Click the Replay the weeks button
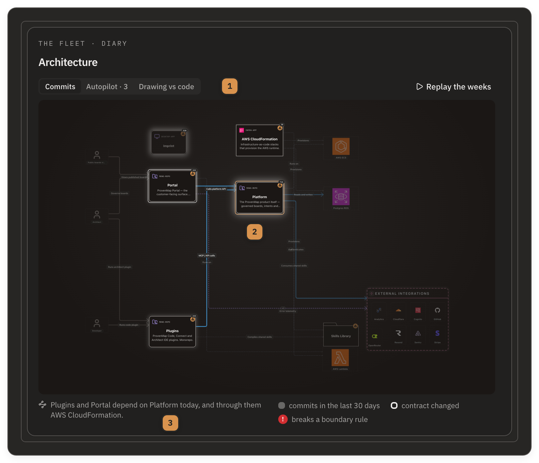Viewport: 539px width, 463px height. click(x=453, y=86)
